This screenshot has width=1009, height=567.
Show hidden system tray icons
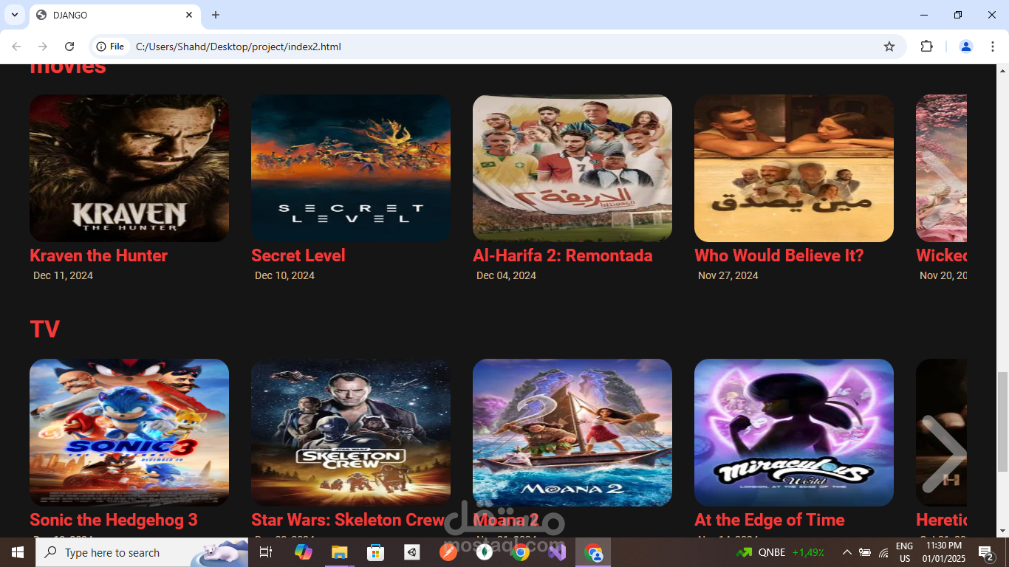point(847,552)
